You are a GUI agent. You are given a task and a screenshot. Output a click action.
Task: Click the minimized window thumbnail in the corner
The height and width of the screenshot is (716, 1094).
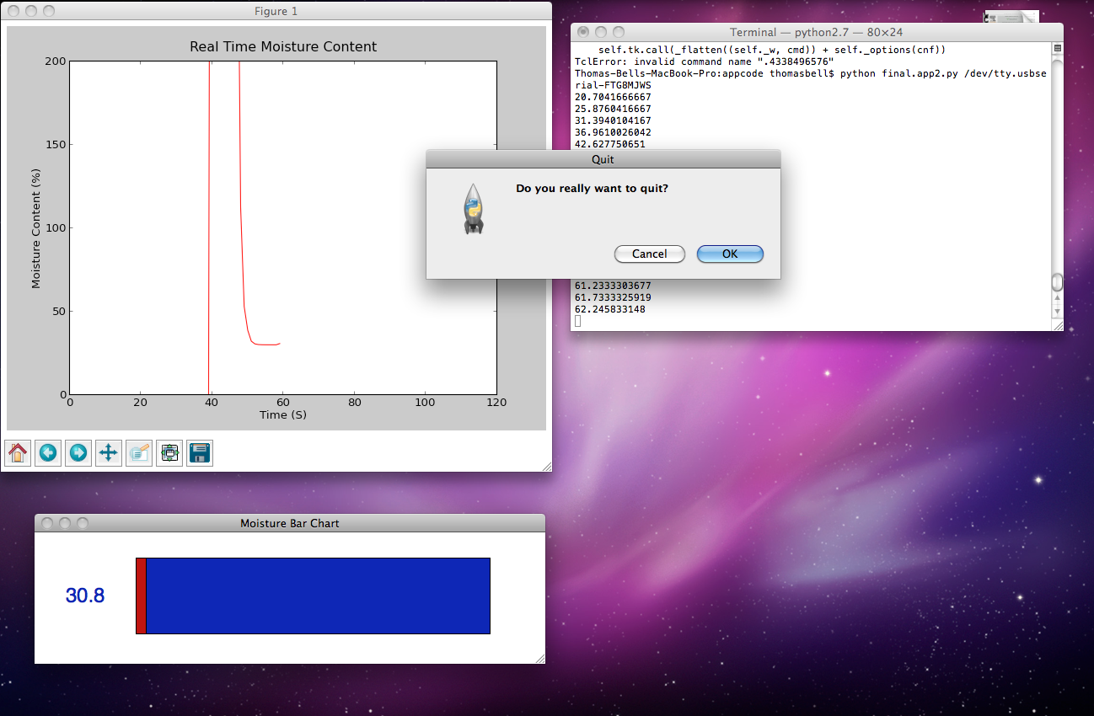coord(1011,17)
